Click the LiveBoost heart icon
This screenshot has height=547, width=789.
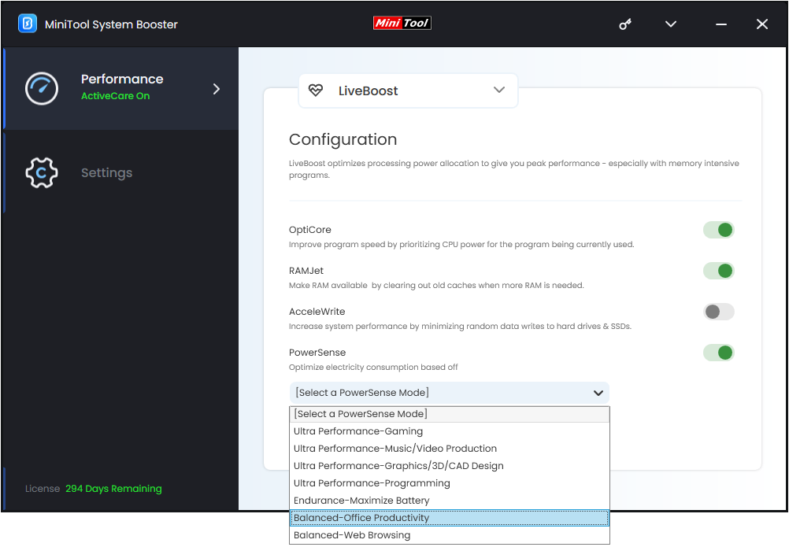316,91
